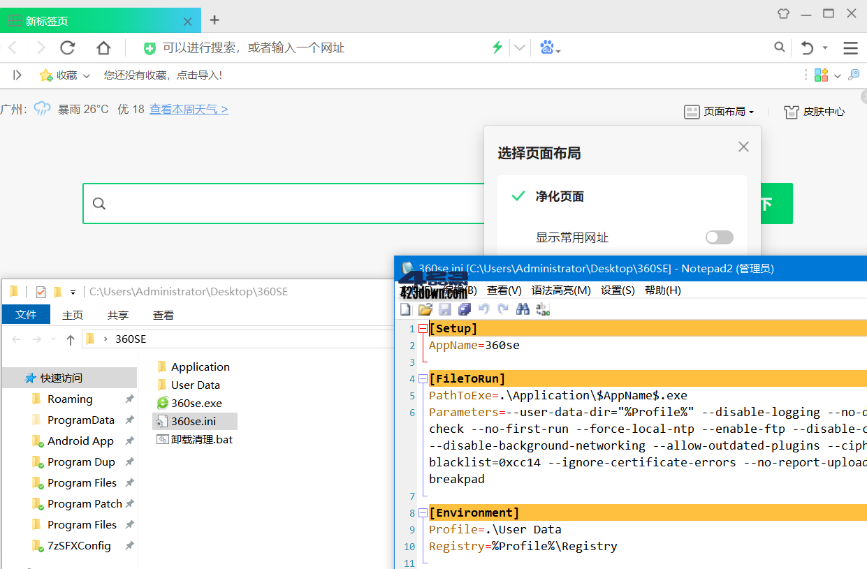867x569 pixels.
Task: Open the Replace tool in Notepad2
Action: (x=541, y=309)
